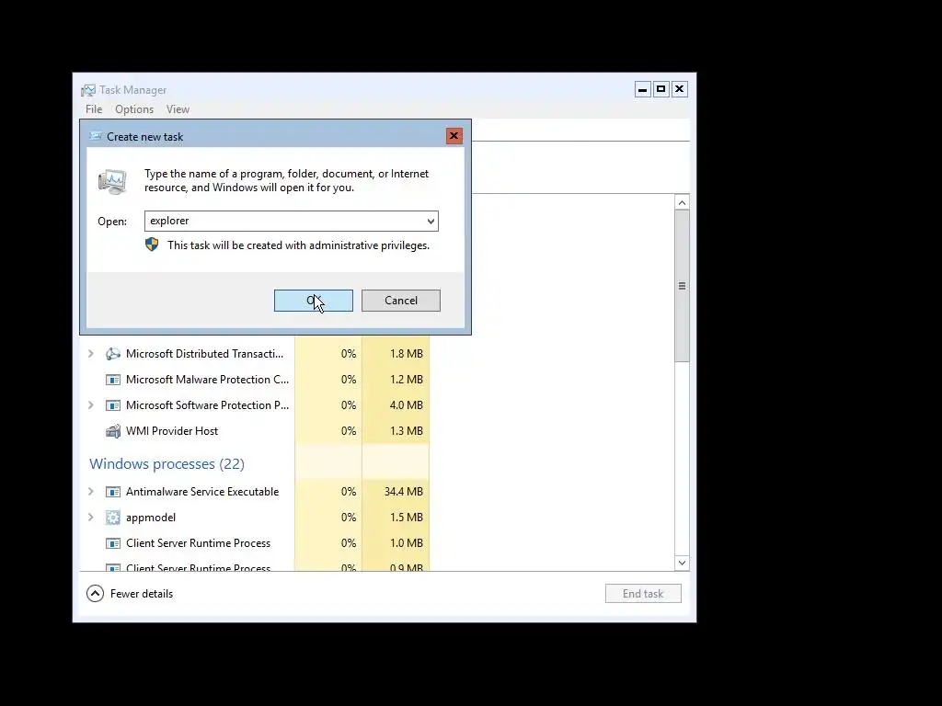Open the File menu

tap(94, 109)
